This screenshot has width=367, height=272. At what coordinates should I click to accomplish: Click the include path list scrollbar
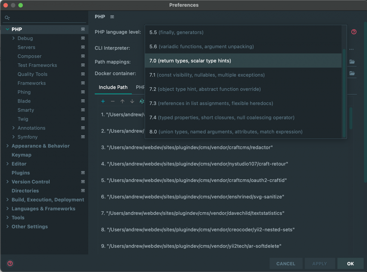[x=351, y=118]
